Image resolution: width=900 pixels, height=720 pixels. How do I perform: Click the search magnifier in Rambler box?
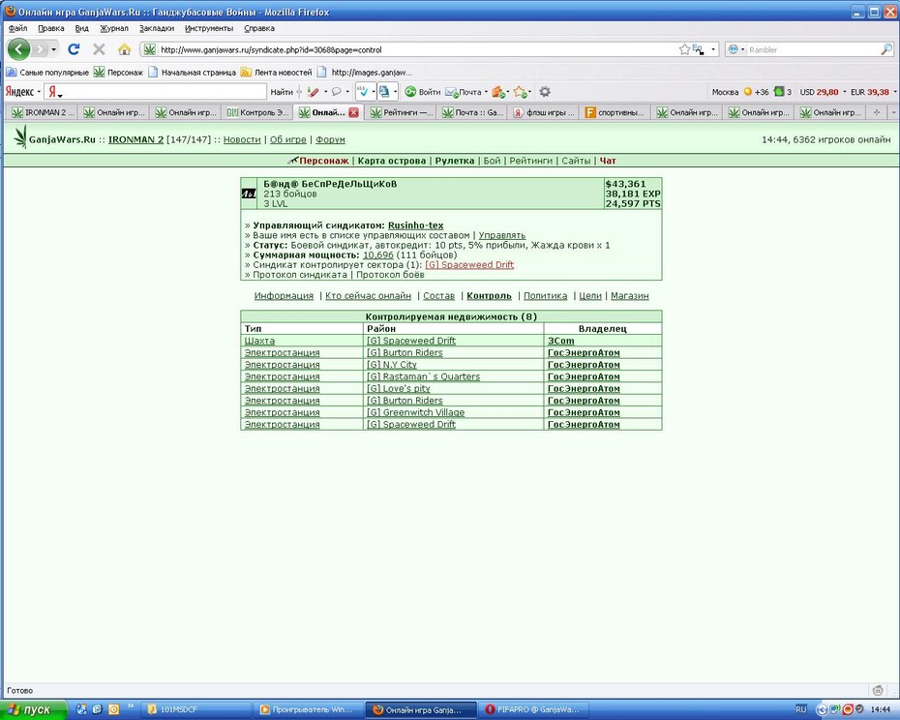click(x=886, y=50)
